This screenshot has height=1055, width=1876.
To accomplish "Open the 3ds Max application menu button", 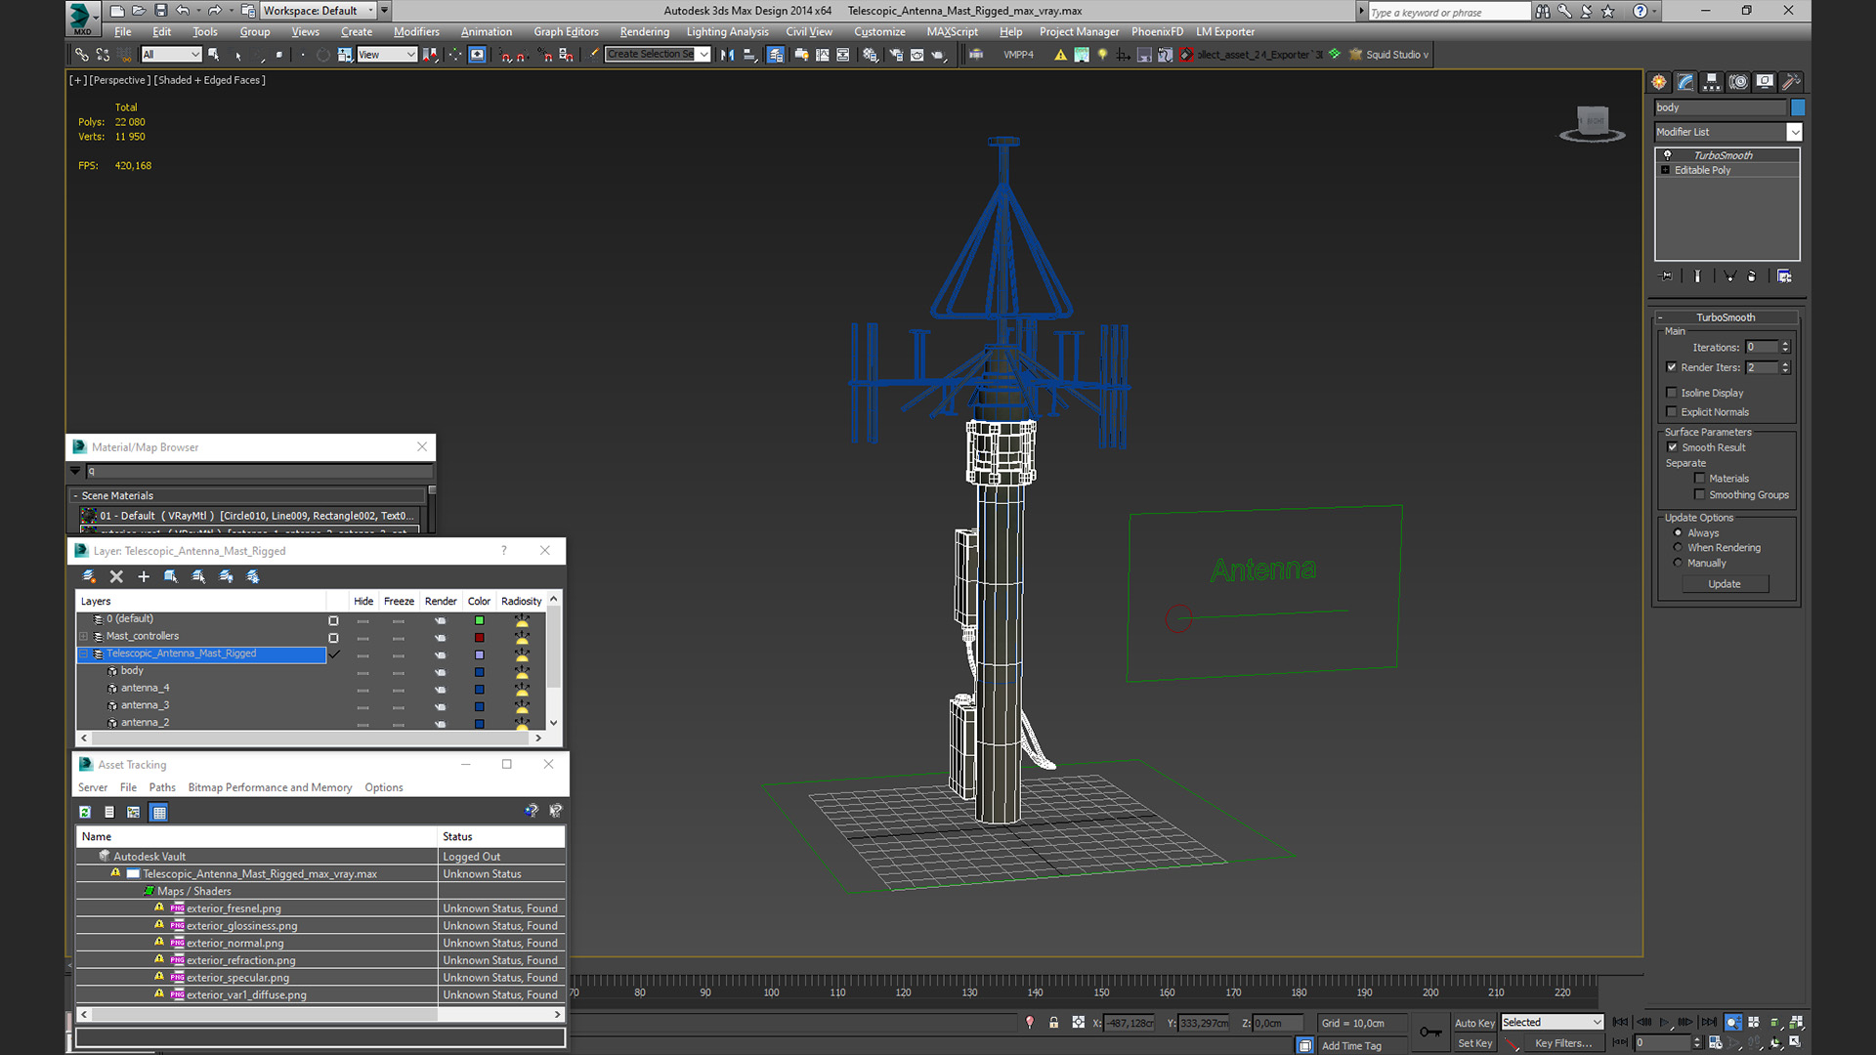I will pos(82,17).
